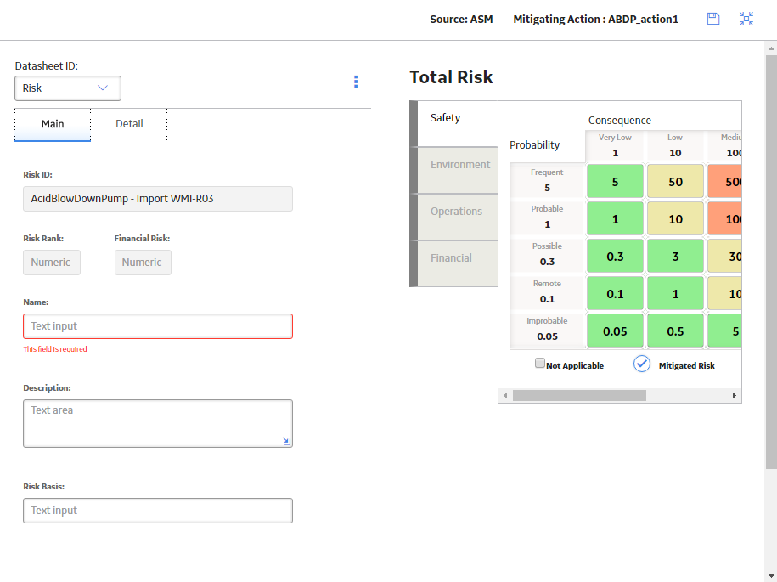The width and height of the screenshot is (777, 582).
Task: Click the Description text area resize handle
Action: (x=286, y=441)
